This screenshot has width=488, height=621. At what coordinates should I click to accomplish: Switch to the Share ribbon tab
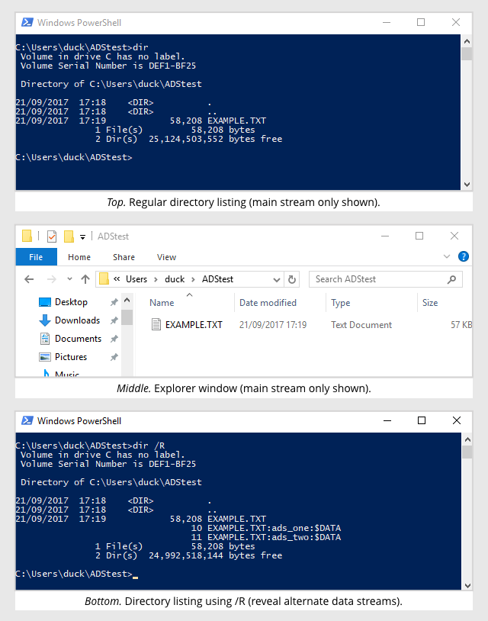tap(124, 257)
